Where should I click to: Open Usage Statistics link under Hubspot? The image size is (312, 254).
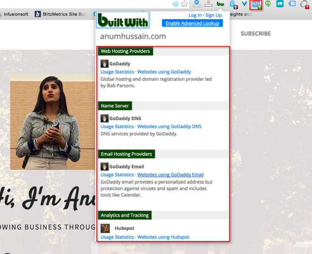tap(117, 237)
